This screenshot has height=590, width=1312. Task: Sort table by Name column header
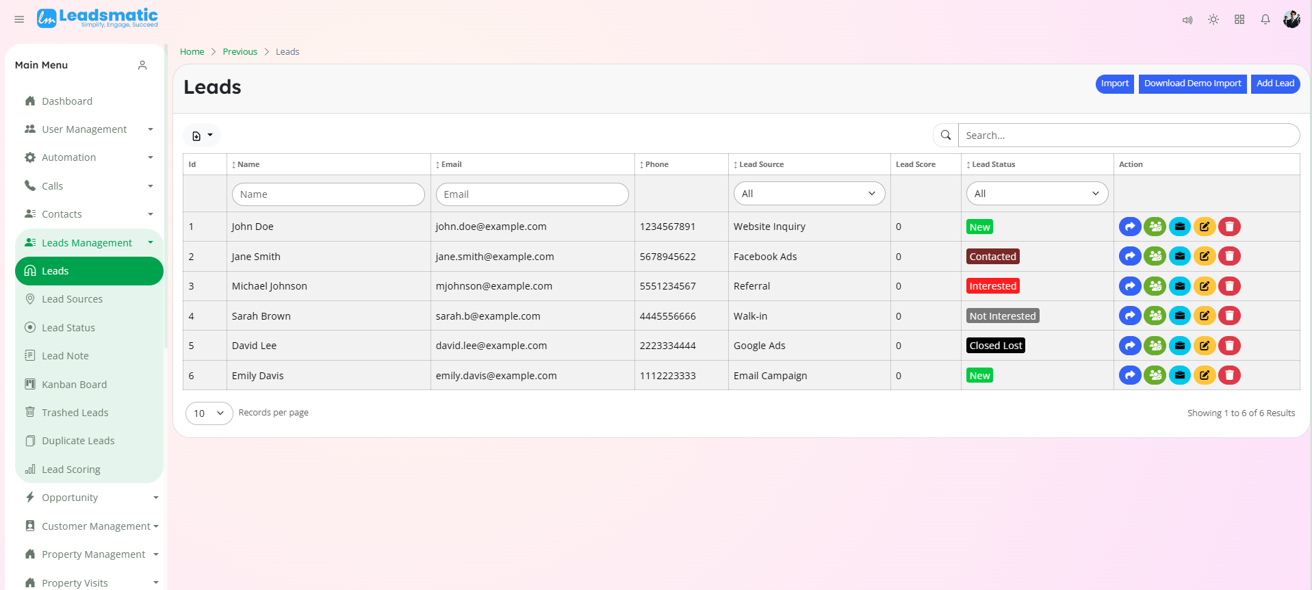(248, 164)
